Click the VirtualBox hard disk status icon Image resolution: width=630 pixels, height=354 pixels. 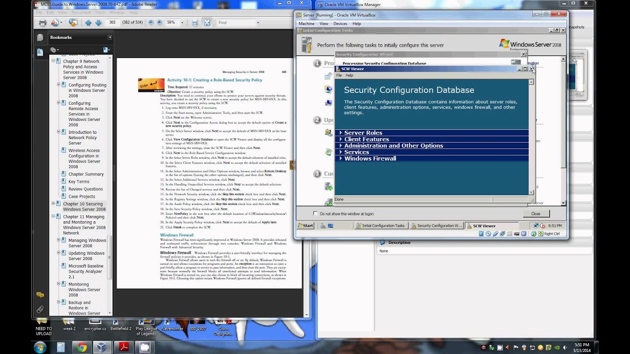point(481,234)
